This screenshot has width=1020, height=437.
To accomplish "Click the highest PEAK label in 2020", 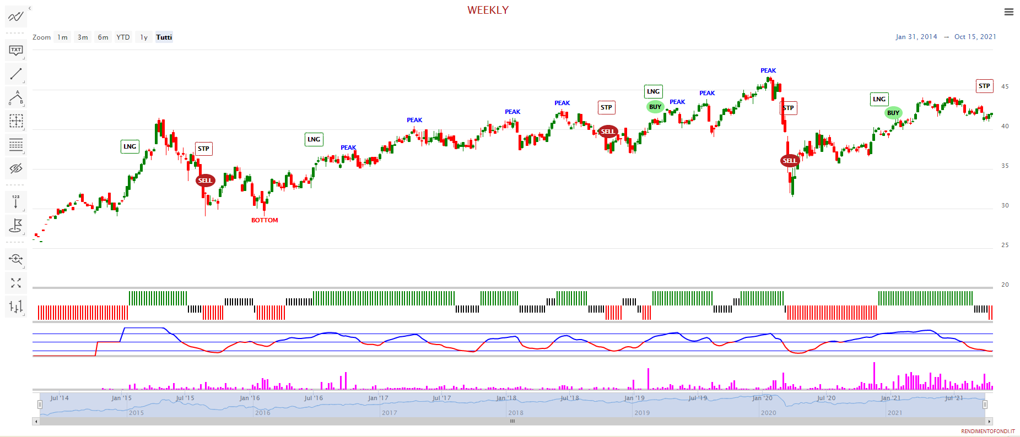I will (x=768, y=70).
